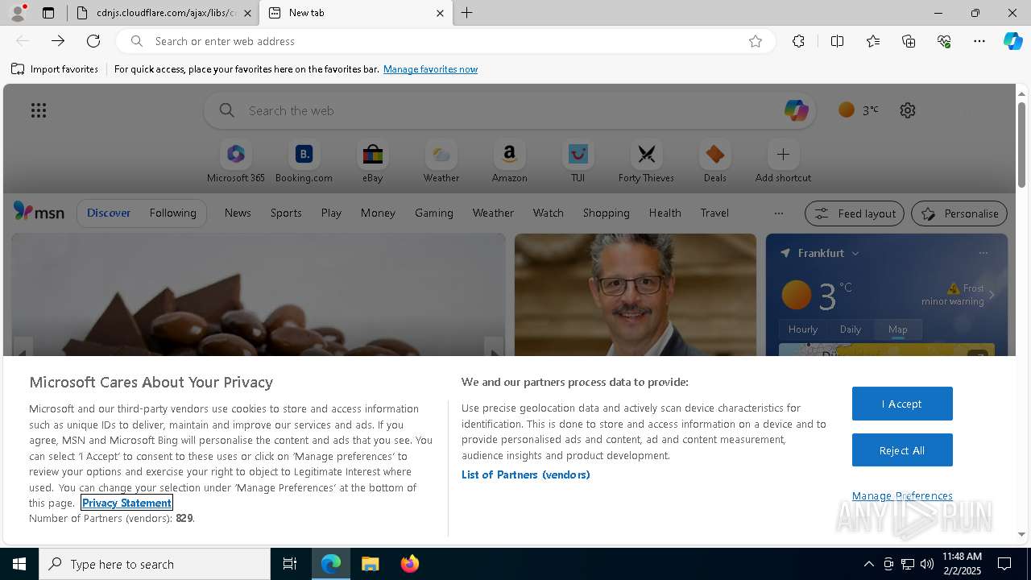Open the Health category
This screenshot has height=580, width=1031.
[665, 213]
